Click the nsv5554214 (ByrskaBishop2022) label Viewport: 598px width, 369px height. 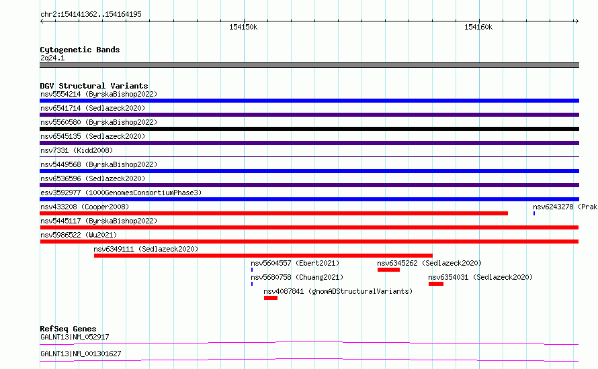click(99, 94)
